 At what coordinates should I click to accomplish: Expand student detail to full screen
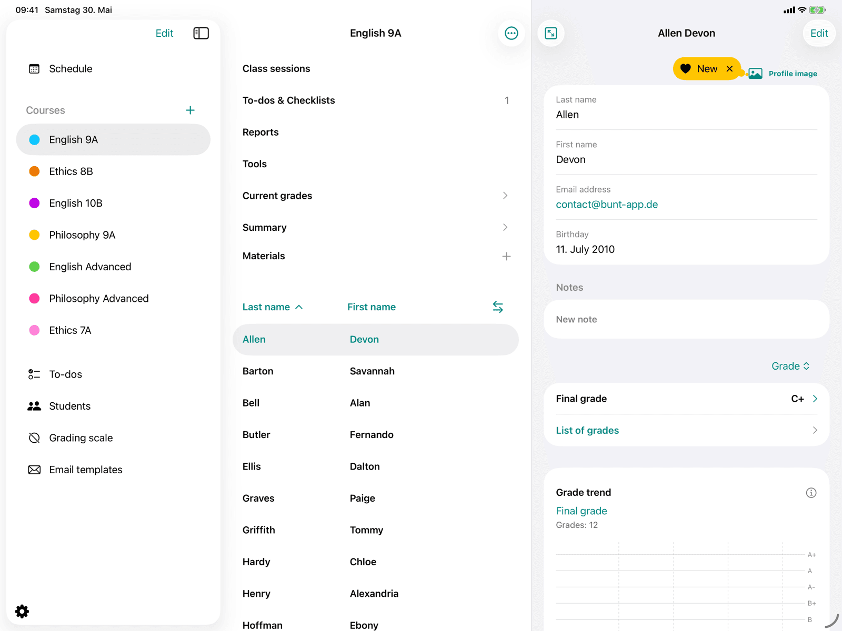point(551,33)
